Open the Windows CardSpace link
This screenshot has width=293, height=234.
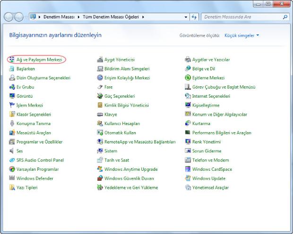212,169
